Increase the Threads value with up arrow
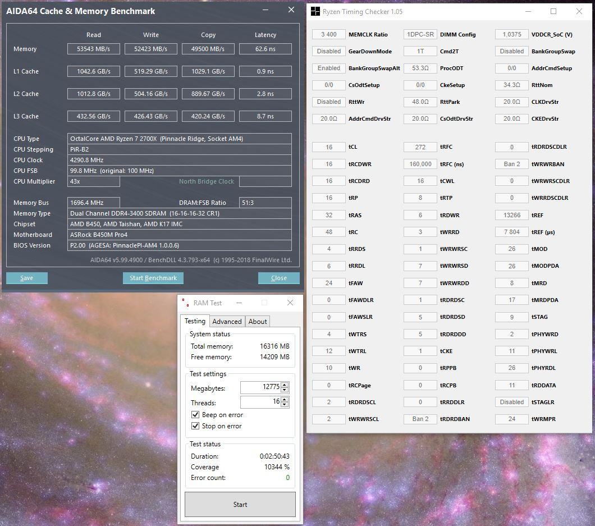595x526 pixels. click(x=285, y=399)
